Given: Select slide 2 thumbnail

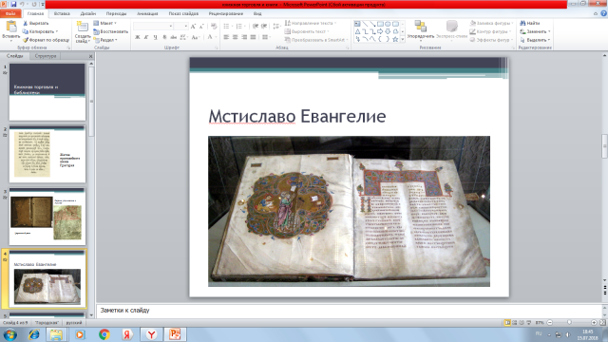Looking at the screenshot, I should pos(47,154).
